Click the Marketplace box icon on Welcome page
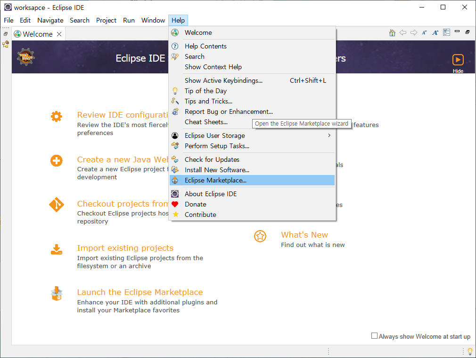Screen dimensions: 476x358 (57, 294)
